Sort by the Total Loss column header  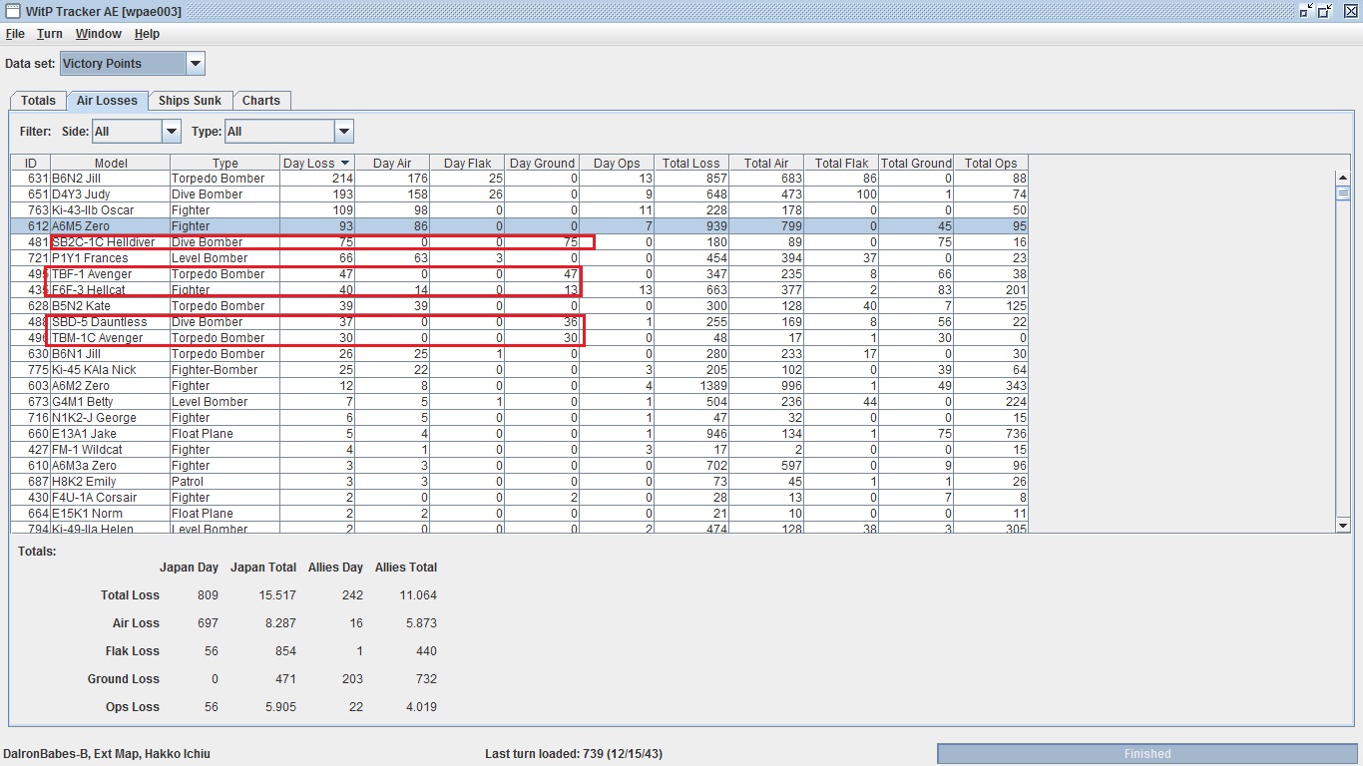pos(690,163)
